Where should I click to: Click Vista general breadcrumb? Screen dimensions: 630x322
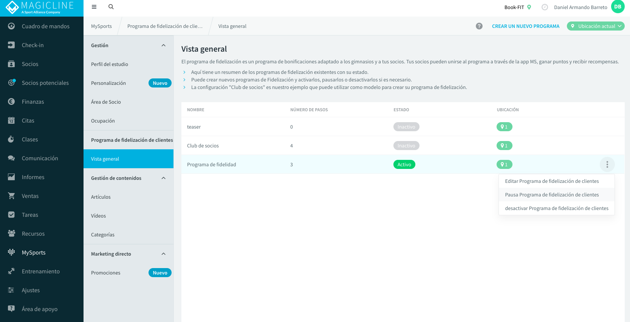[232, 26]
